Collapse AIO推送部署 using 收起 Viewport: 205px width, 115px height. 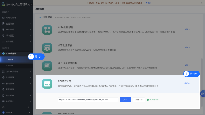click(187, 83)
